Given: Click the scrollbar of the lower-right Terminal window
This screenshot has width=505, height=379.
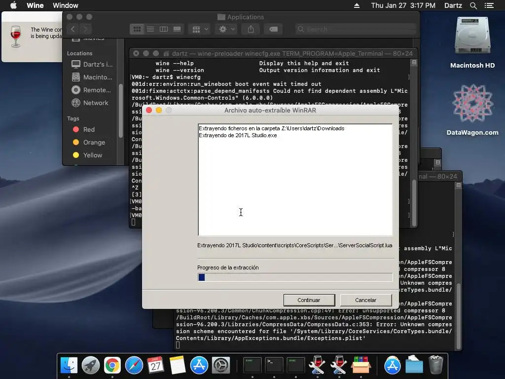Looking at the screenshot, I should coord(458,316).
